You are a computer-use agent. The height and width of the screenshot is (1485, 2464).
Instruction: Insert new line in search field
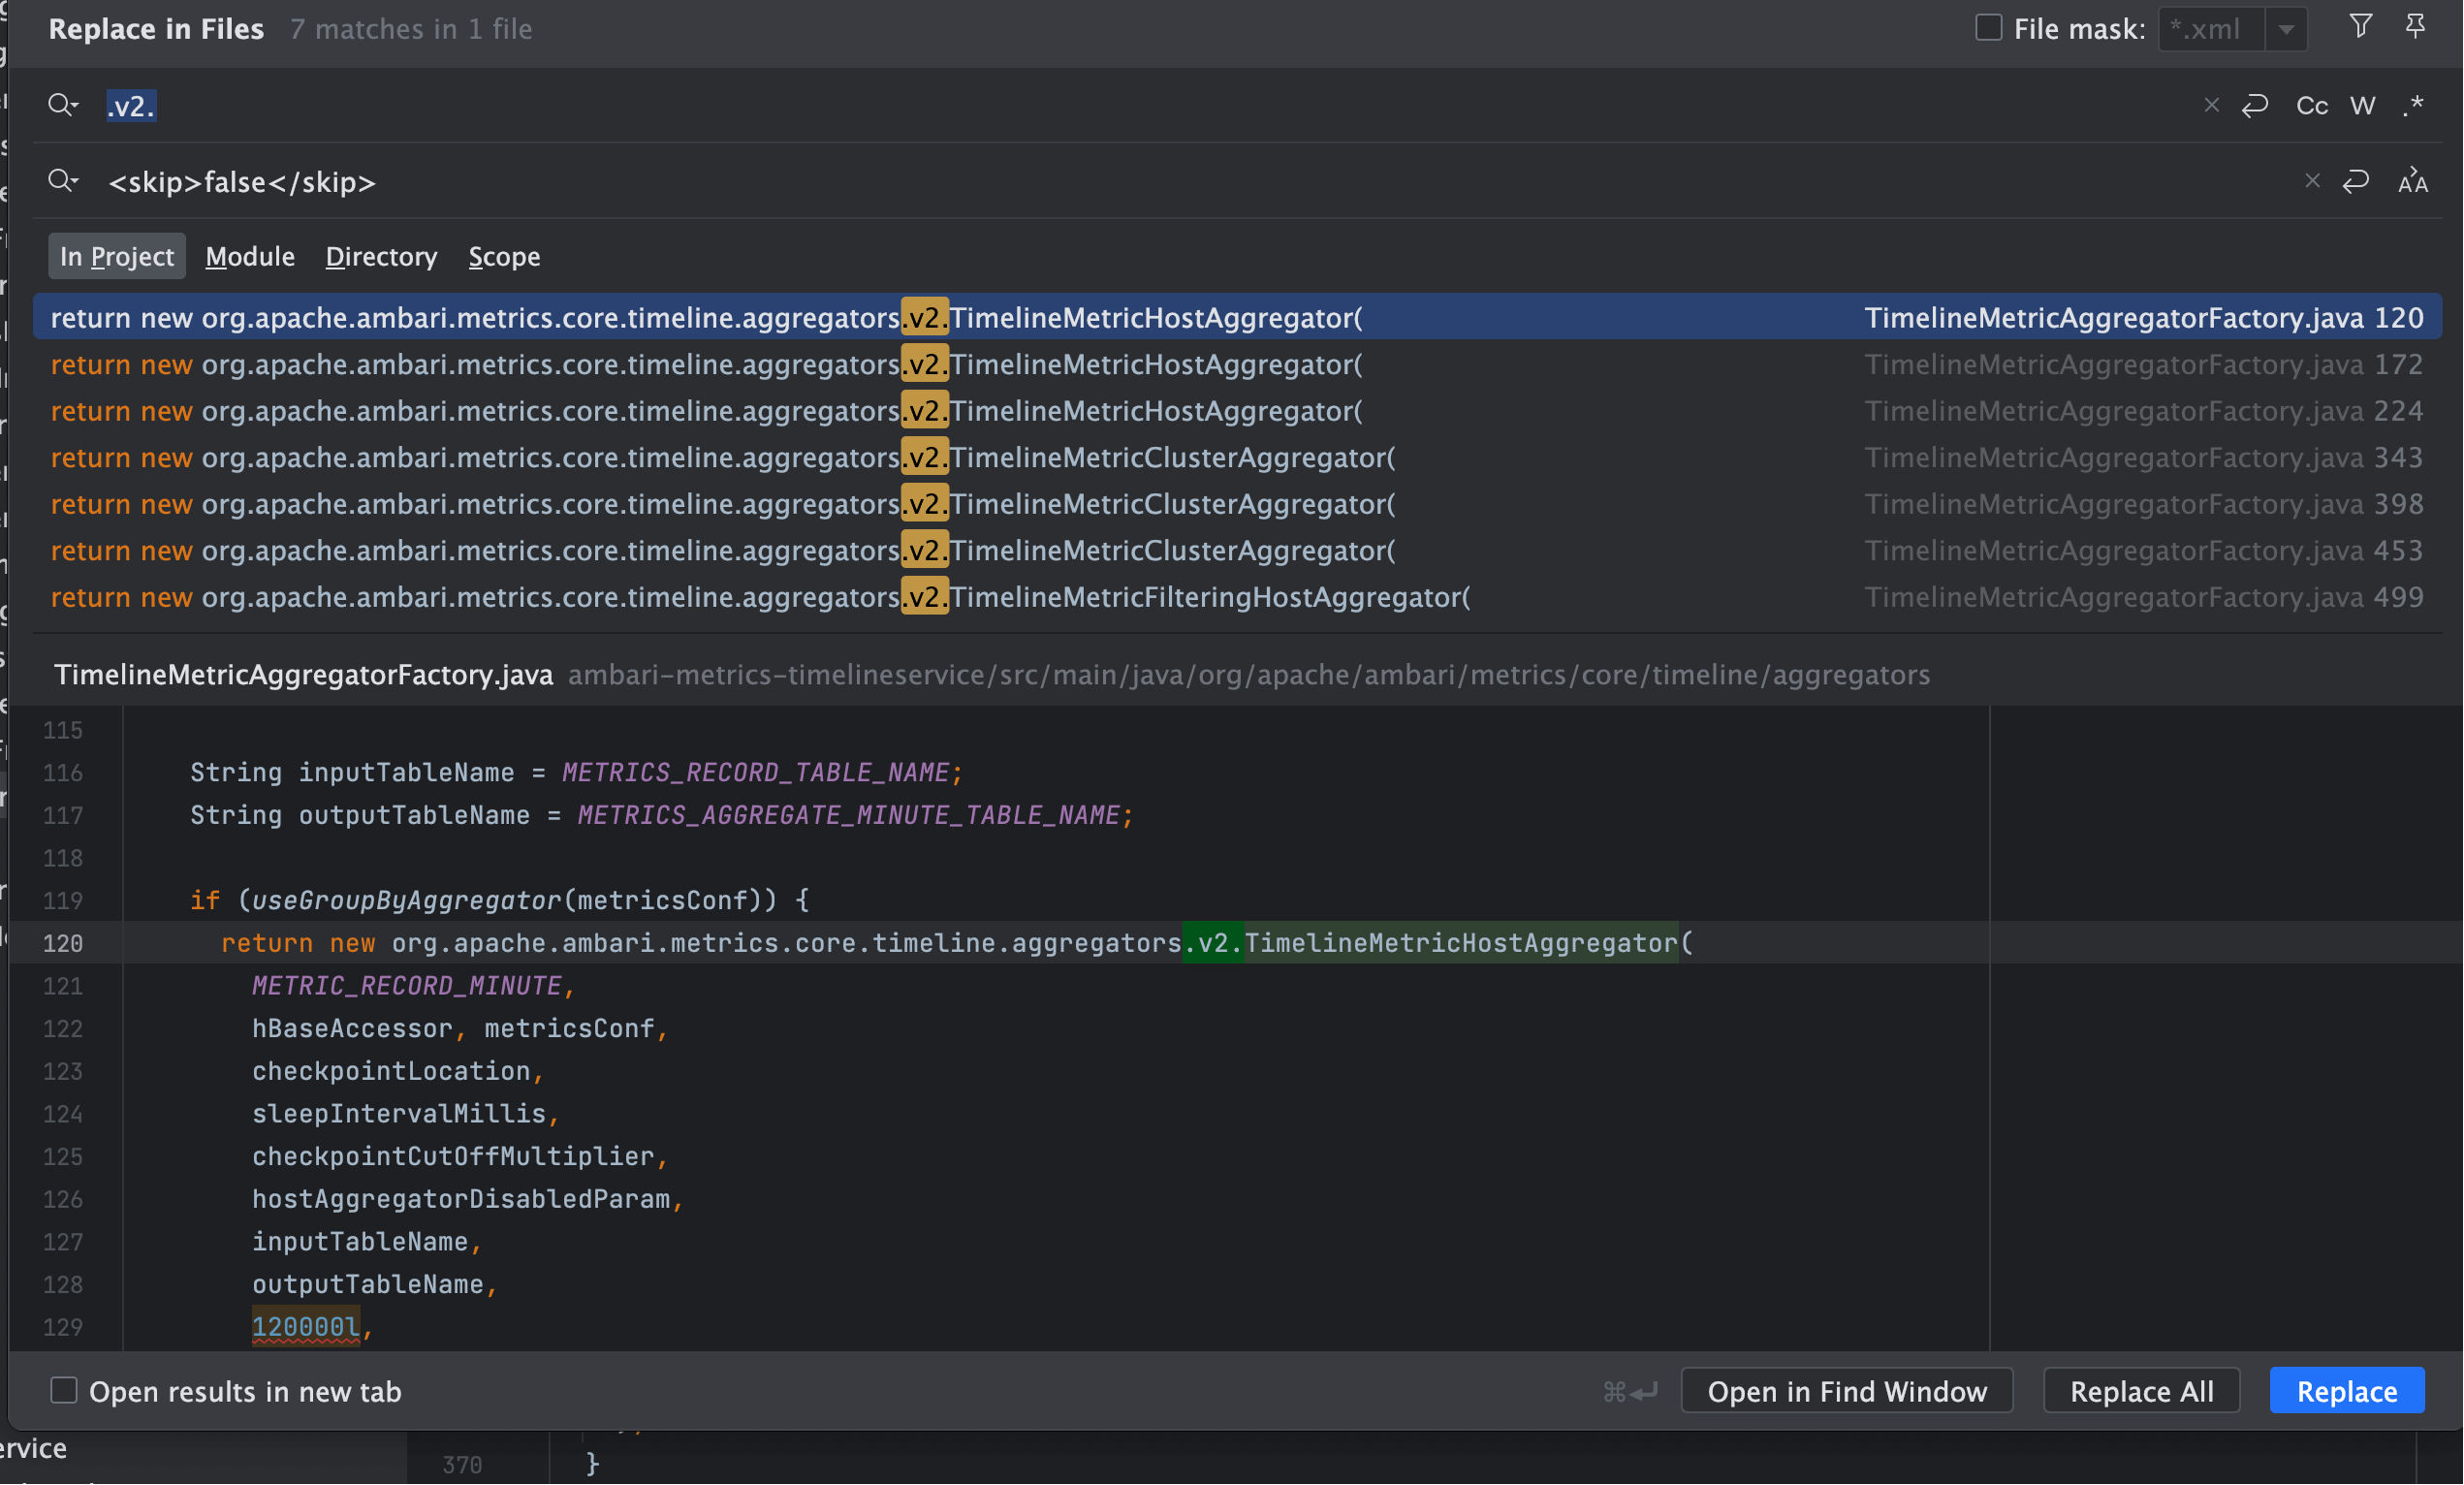click(x=2255, y=105)
